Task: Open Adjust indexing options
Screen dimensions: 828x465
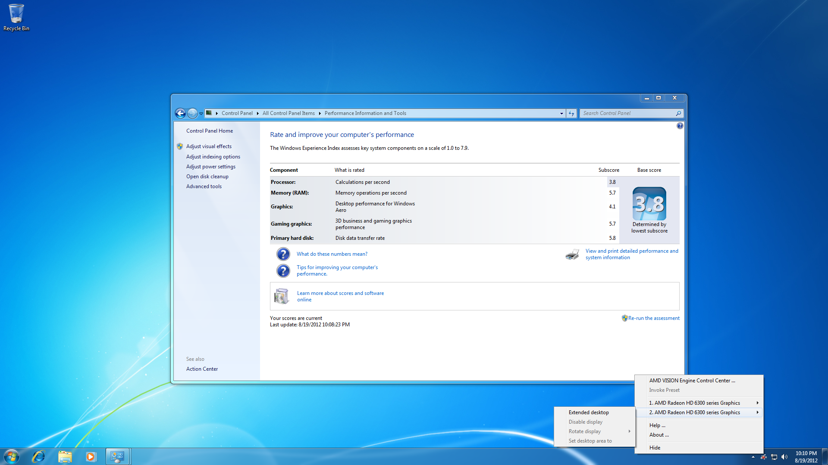Action: coord(213,157)
